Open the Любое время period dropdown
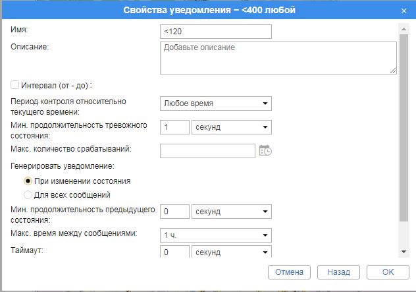The height and width of the screenshot is (292, 416). point(216,103)
